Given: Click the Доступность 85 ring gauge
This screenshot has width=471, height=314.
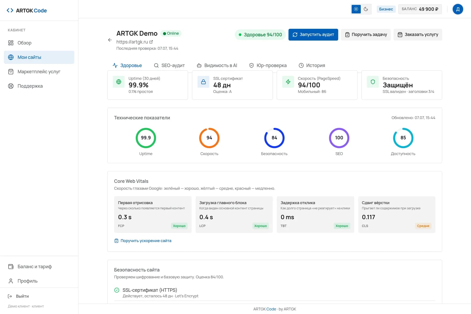Looking at the screenshot, I should 403,138.
